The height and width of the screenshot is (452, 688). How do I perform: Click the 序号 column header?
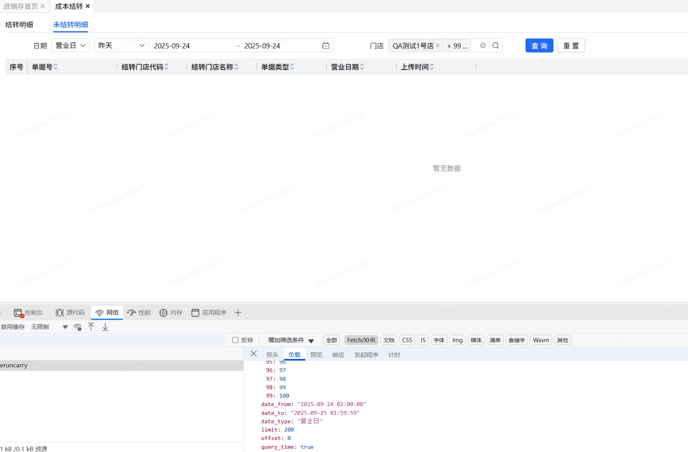16,67
